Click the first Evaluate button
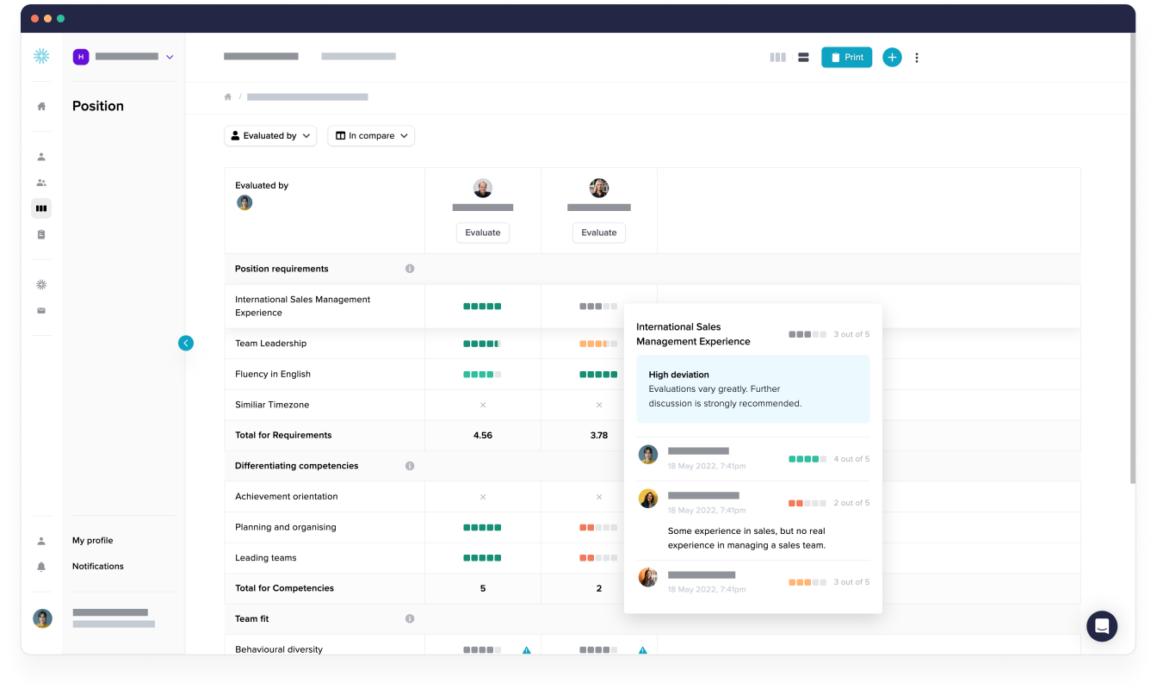 coord(483,233)
